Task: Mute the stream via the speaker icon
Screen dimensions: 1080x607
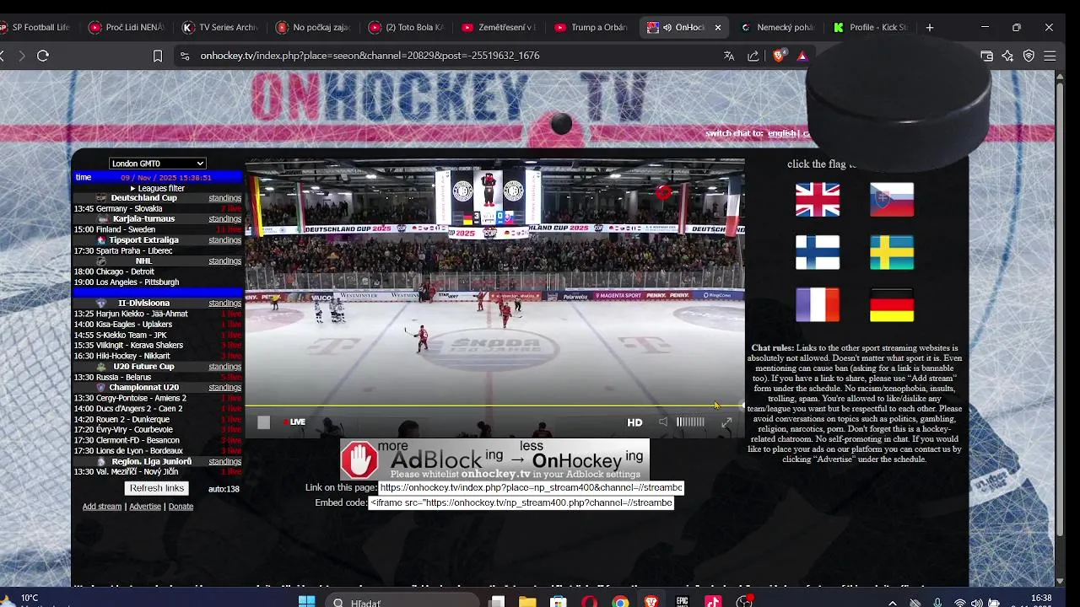Action: [663, 422]
